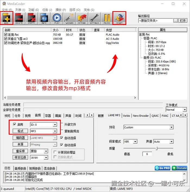Viewport: 190px width, 192px height.
Task: Open the audio track ID: 0 dropdown
Action: point(43,125)
